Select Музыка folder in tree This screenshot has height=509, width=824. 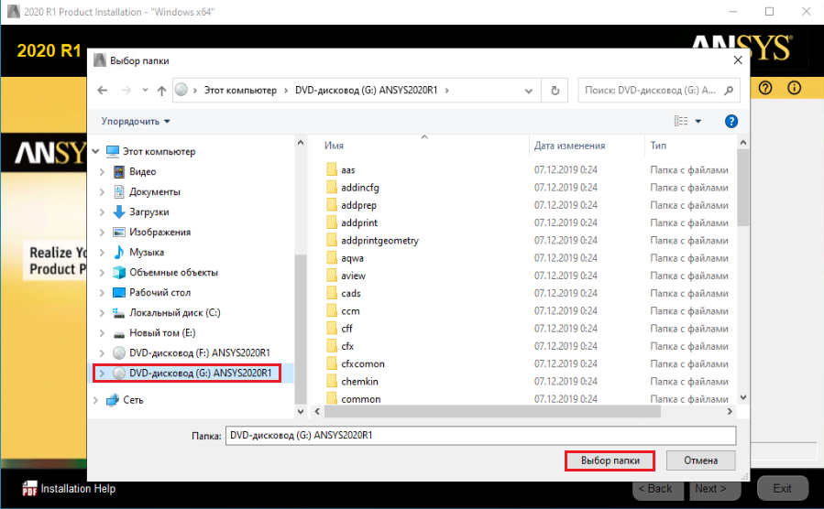click(147, 253)
